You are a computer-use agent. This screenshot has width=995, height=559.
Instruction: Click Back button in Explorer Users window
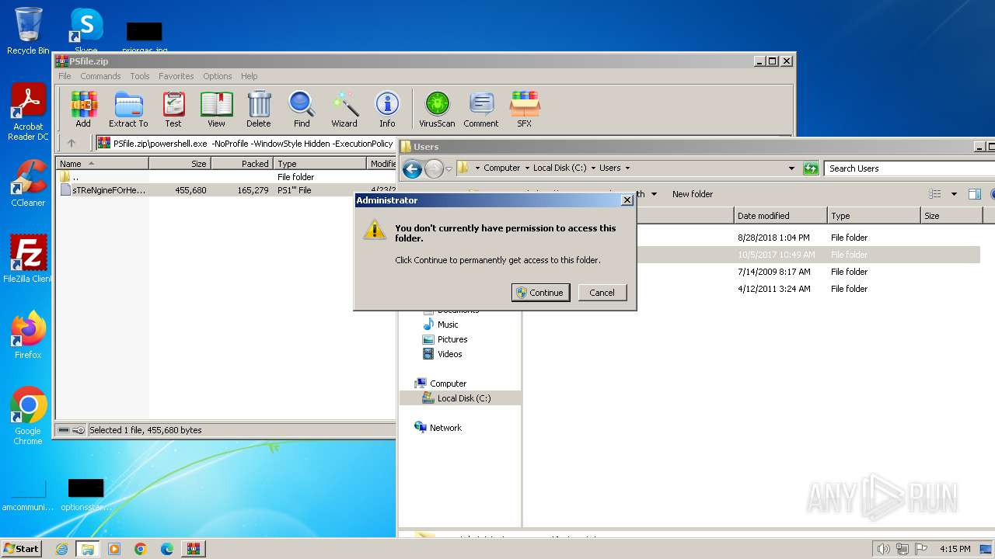click(413, 168)
